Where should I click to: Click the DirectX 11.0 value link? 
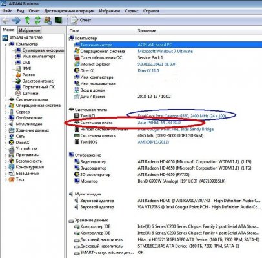(x=148, y=70)
